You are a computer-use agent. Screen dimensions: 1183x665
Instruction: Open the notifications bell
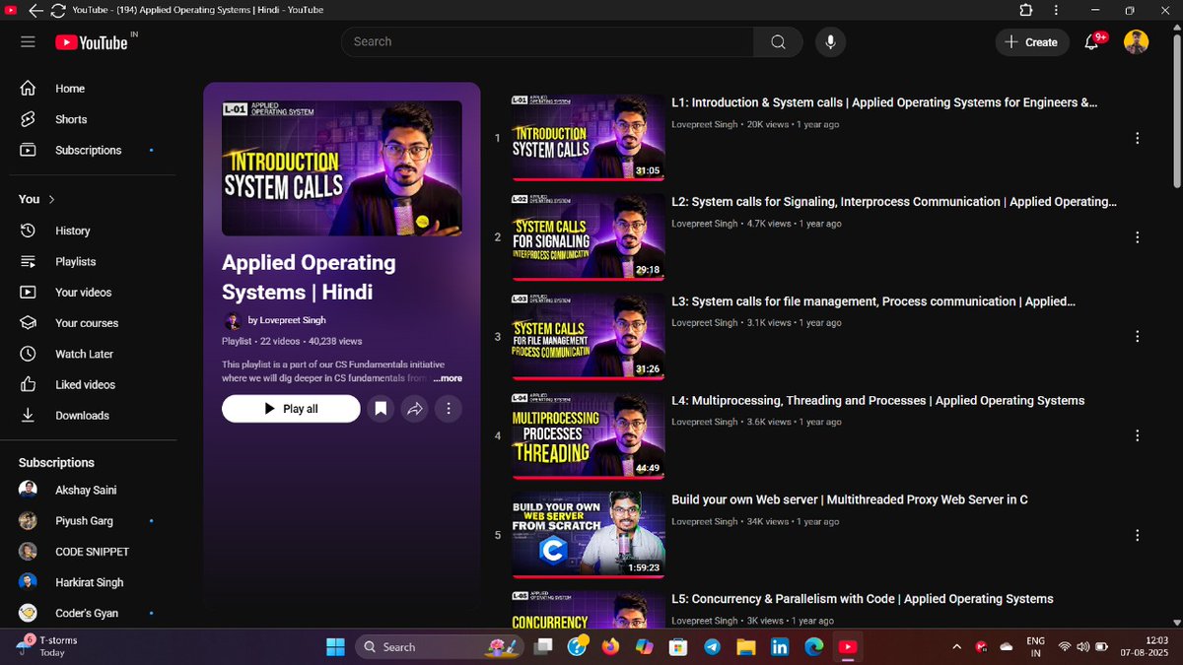click(1091, 42)
